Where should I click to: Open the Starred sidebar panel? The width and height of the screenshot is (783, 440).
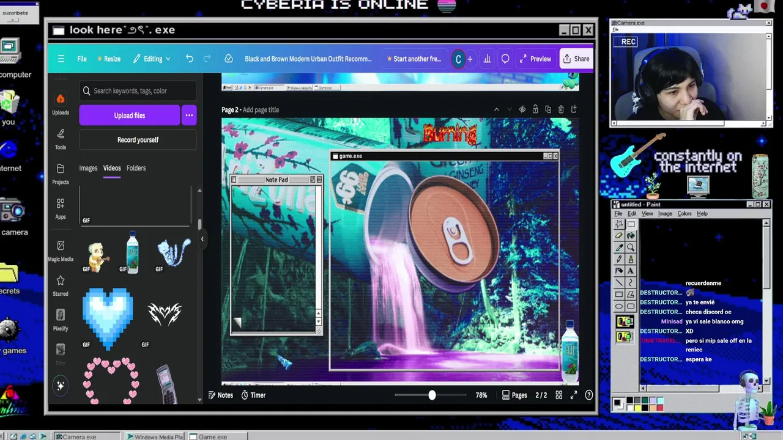tap(61, 285)
